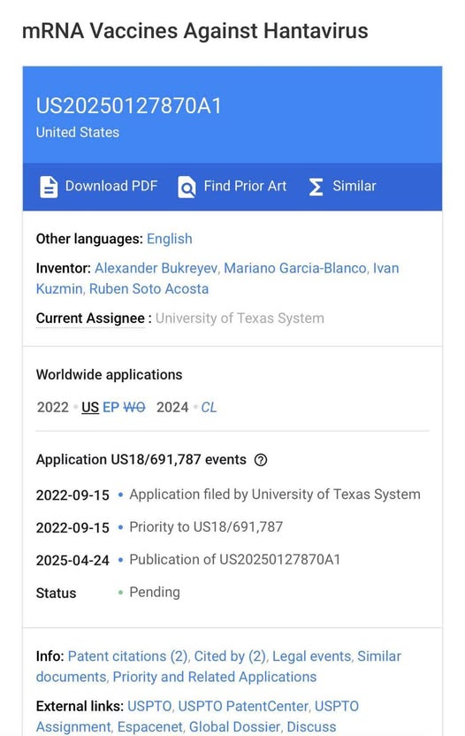The image size is (465, 736).
Task: Click the Pending status value
Action: tap(155, 593)
